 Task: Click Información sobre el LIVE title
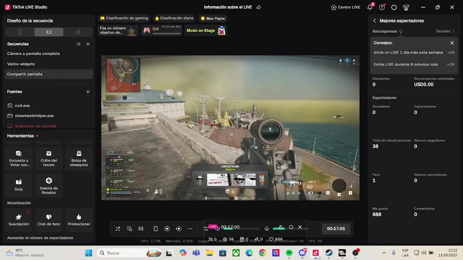pyautogui.click(x=228, y=7)
